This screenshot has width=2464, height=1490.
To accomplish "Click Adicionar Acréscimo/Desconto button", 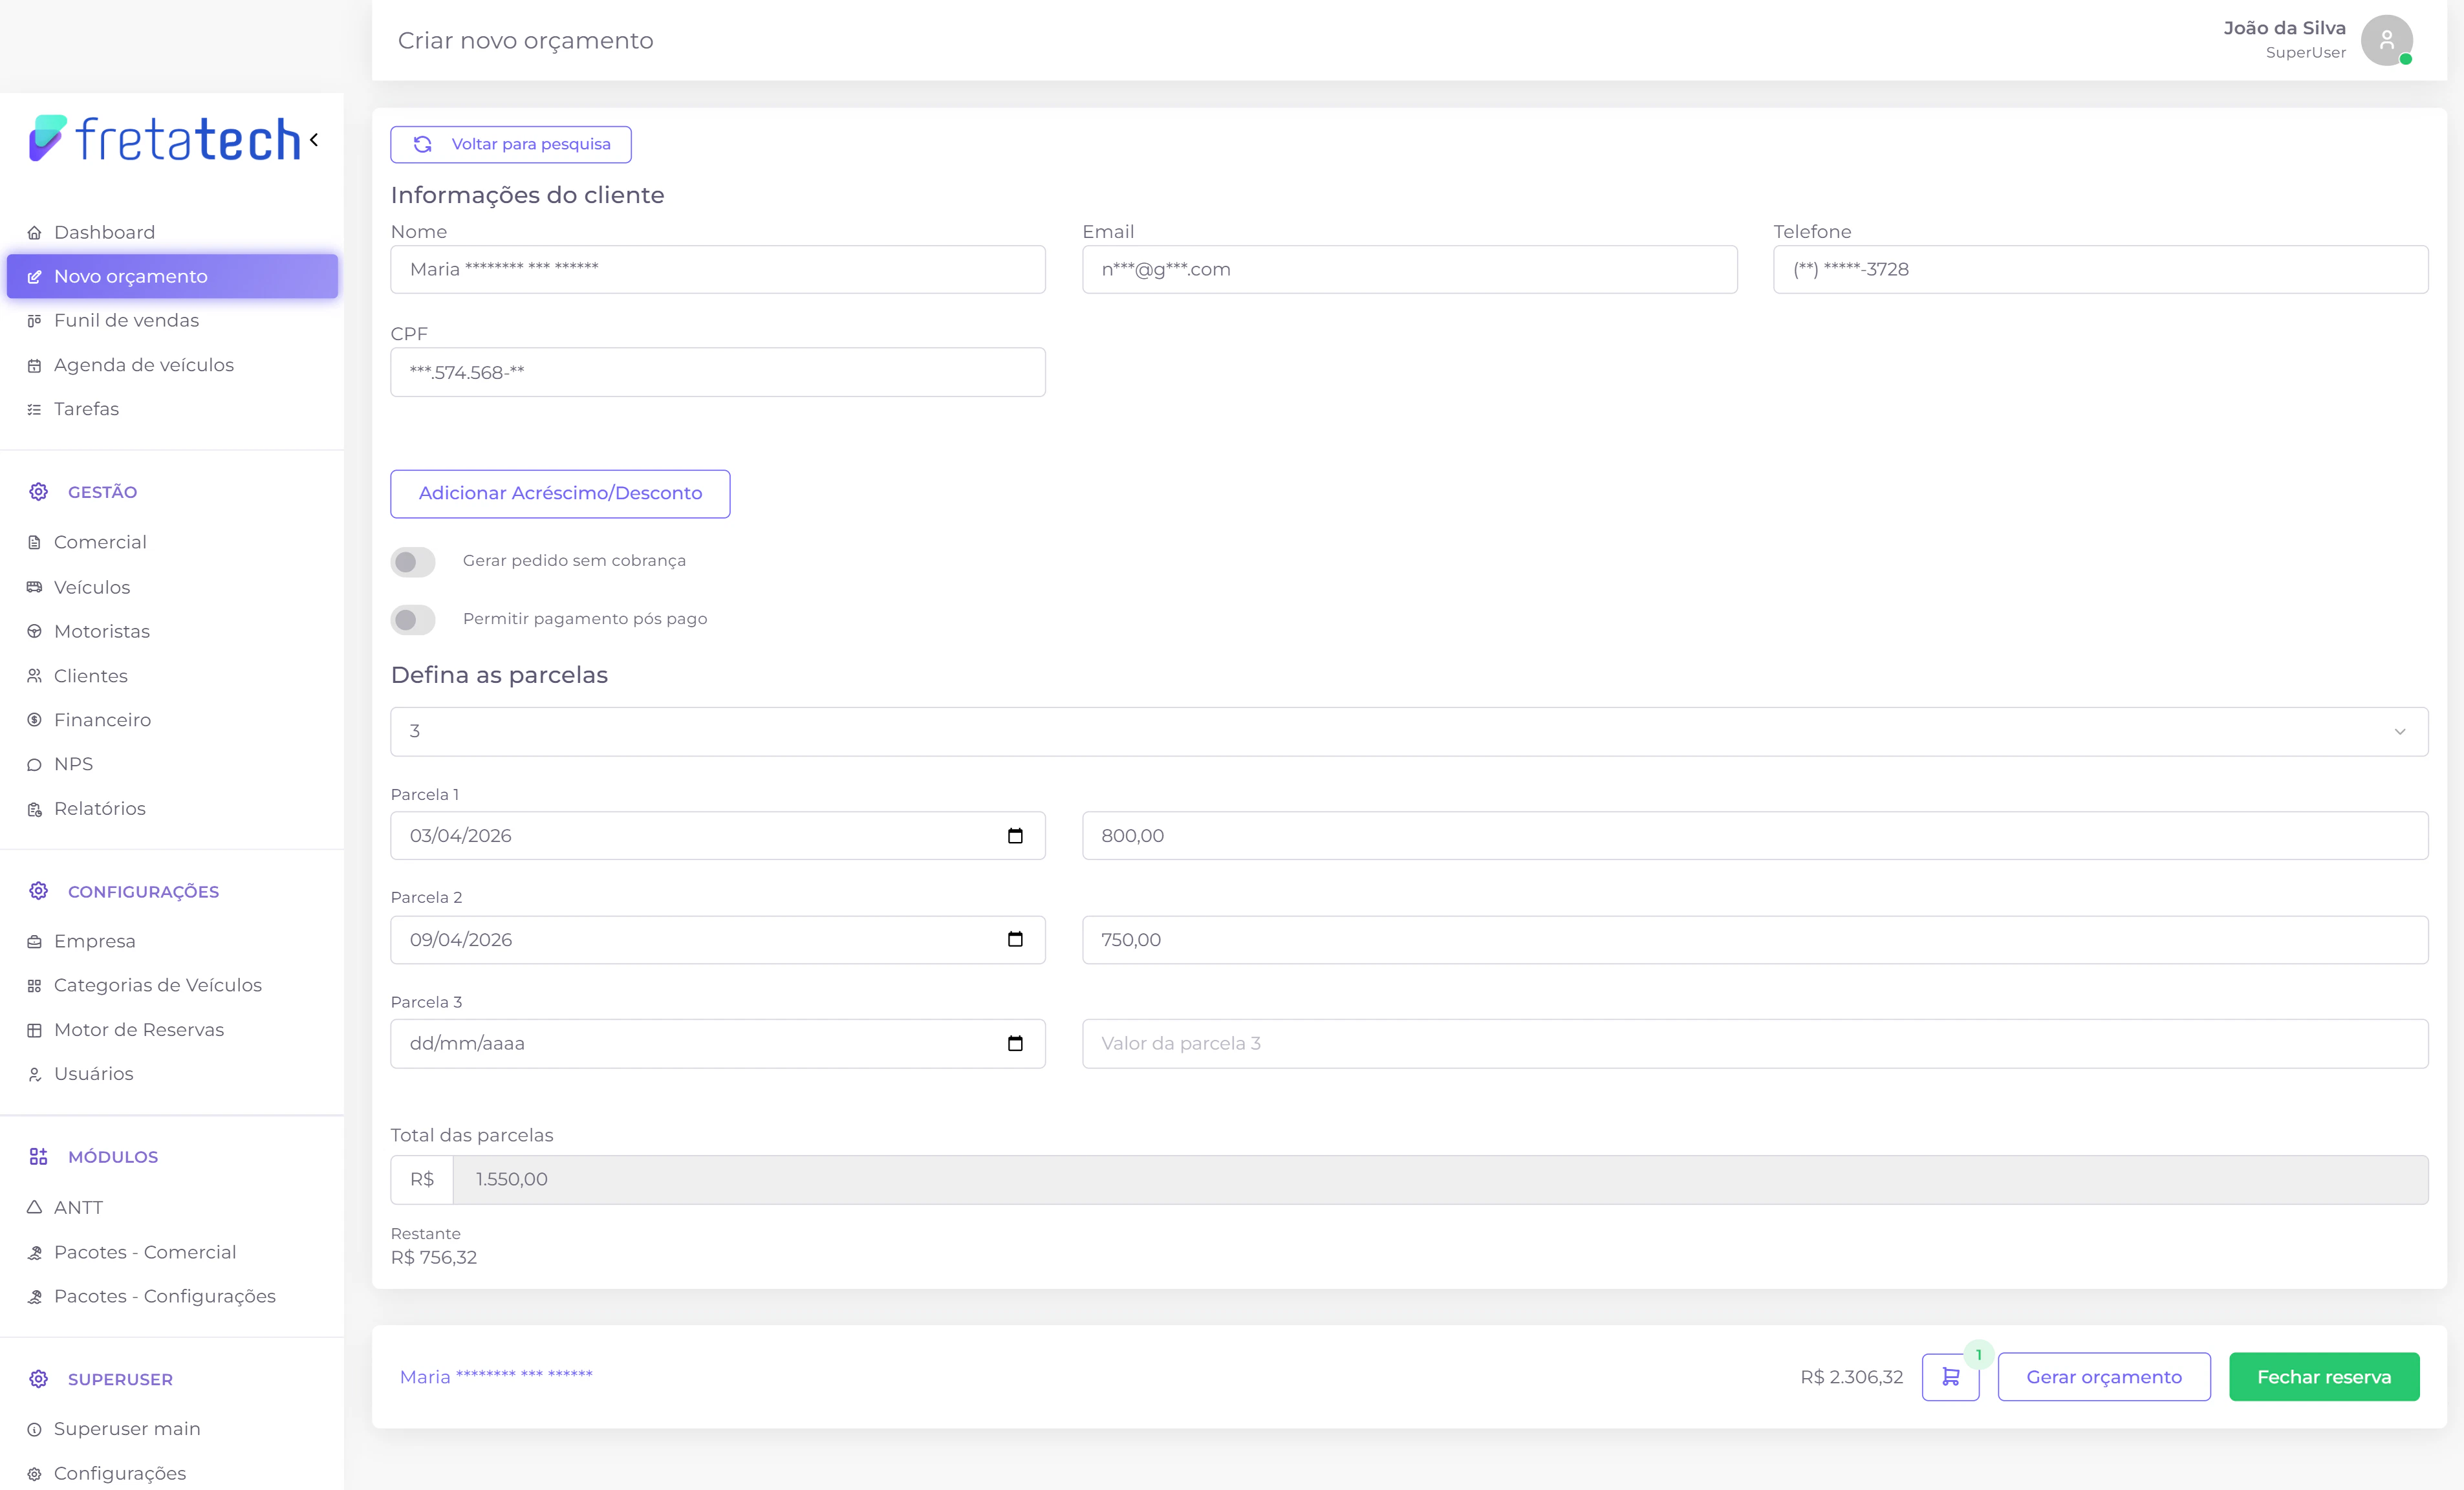I will tap(560, 494).
